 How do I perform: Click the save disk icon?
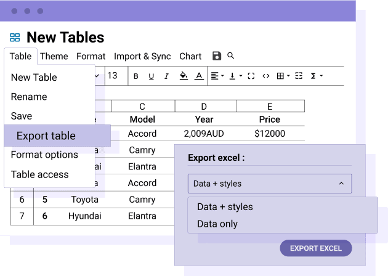(217, 56)
